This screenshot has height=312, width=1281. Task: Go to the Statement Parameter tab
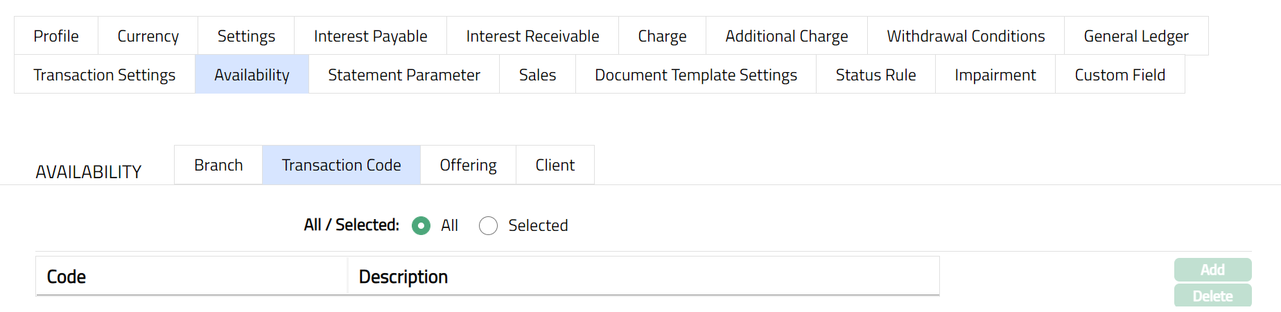[x=404, y=75]
